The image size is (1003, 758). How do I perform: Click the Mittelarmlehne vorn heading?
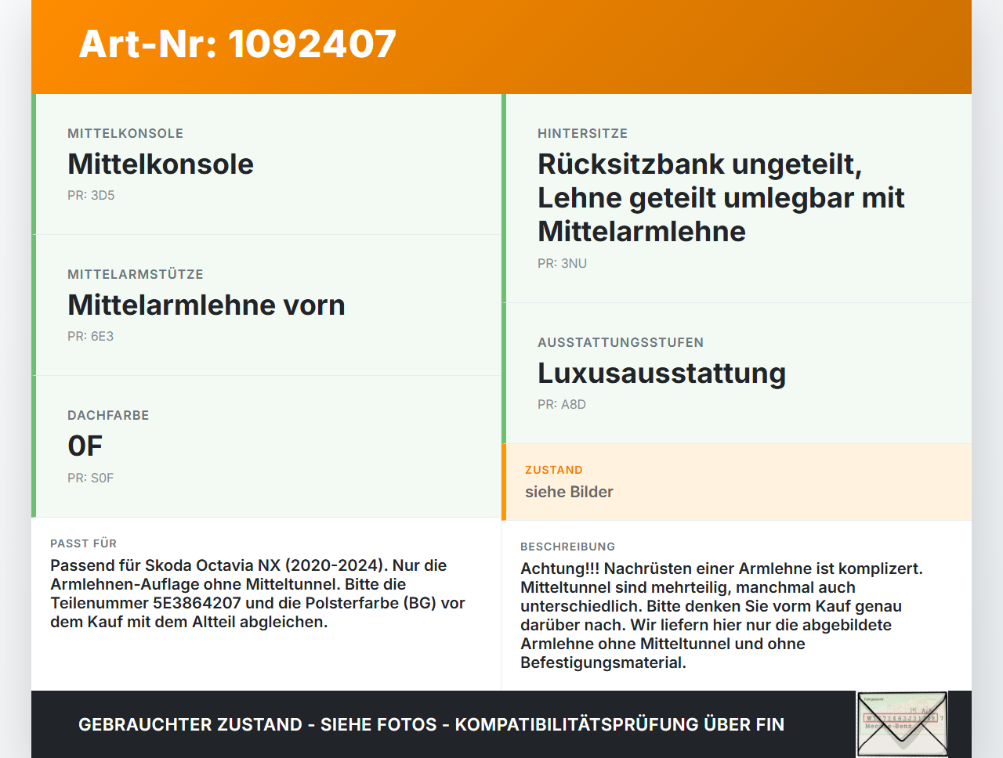(206, 305)
